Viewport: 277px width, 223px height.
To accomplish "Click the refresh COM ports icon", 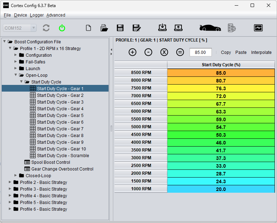I will [46, 28].
